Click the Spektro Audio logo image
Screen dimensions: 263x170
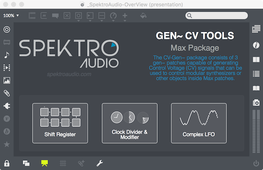pos(69,54)
